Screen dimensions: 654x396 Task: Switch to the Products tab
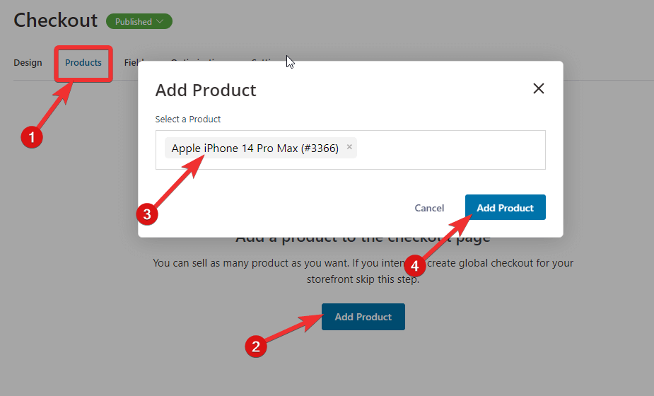(83, 63)
